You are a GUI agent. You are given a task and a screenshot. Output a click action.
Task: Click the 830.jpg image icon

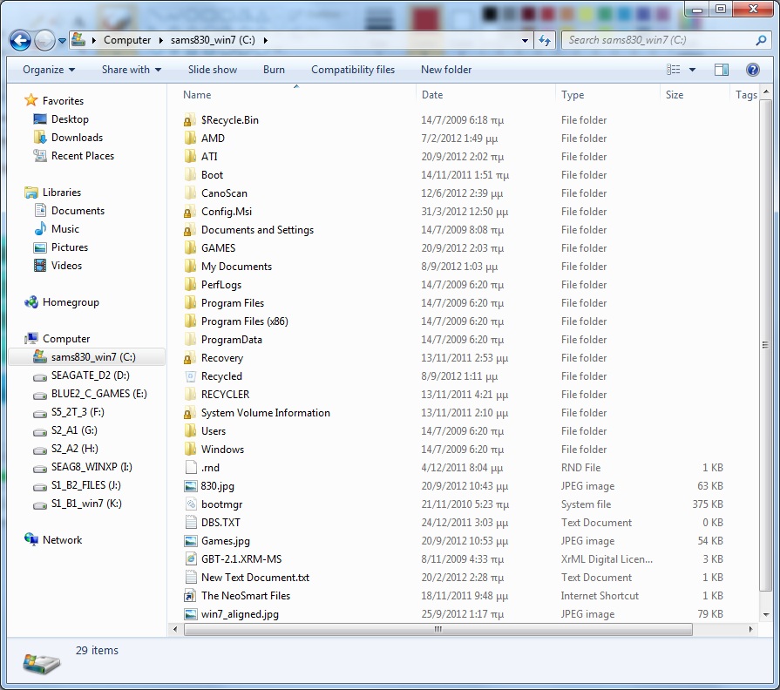191,485
